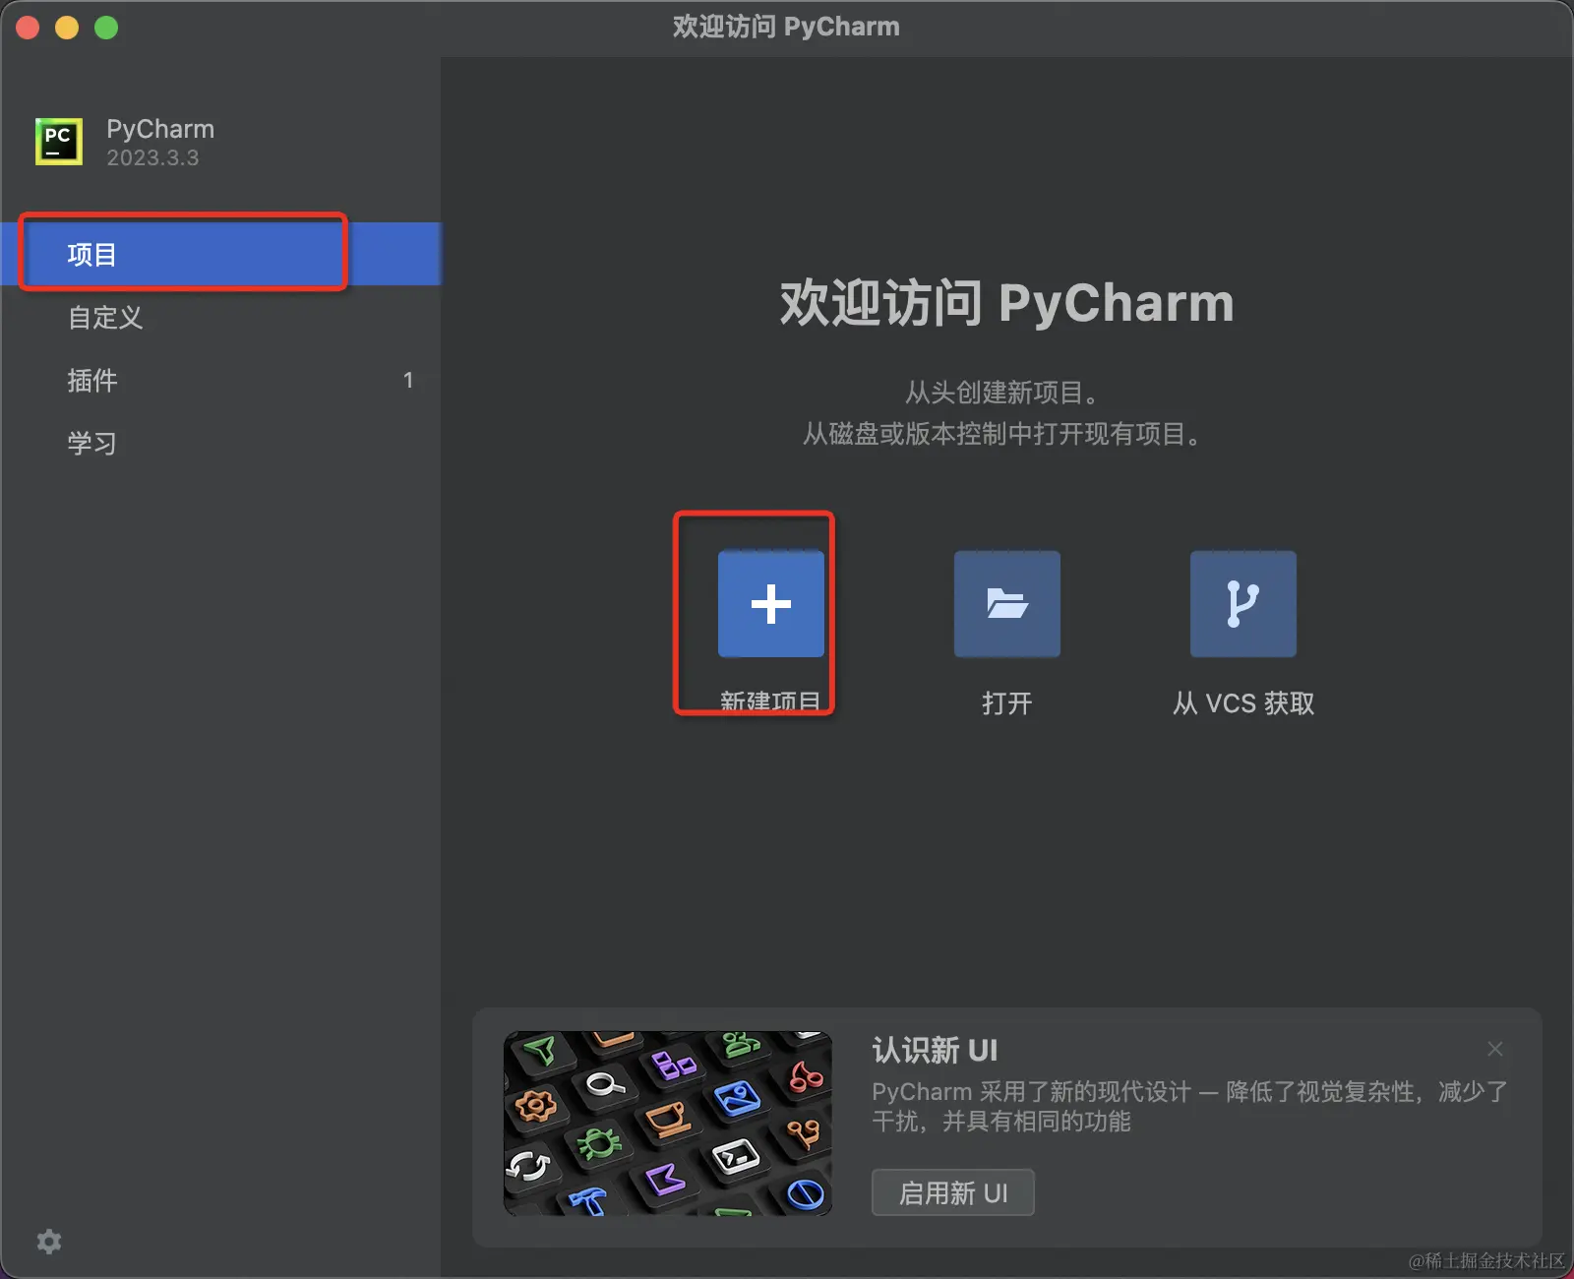
Task: Click the 从 VCS 获取 label
Action: tap(1243, 703)
